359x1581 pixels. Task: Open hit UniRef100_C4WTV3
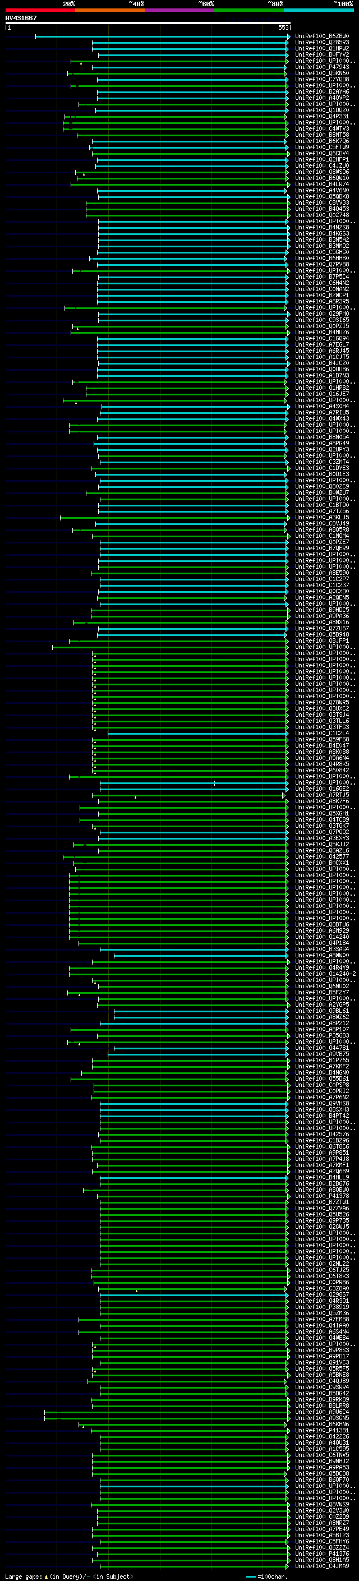click(322, 129)
